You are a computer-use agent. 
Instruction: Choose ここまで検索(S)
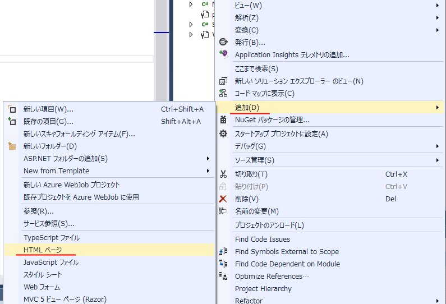pos(330,68)
